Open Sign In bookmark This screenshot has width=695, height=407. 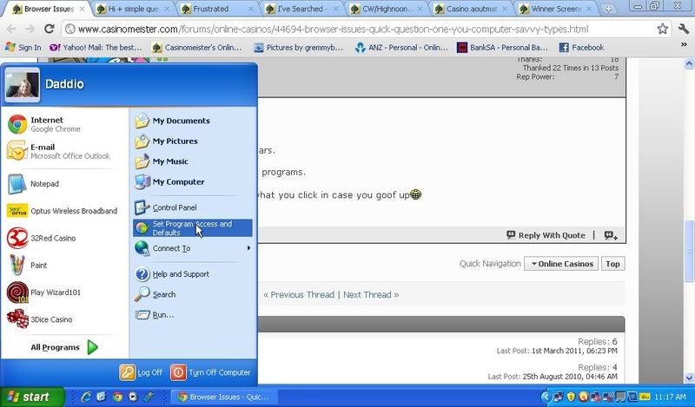pyautogui.click(x=23, y=48)
